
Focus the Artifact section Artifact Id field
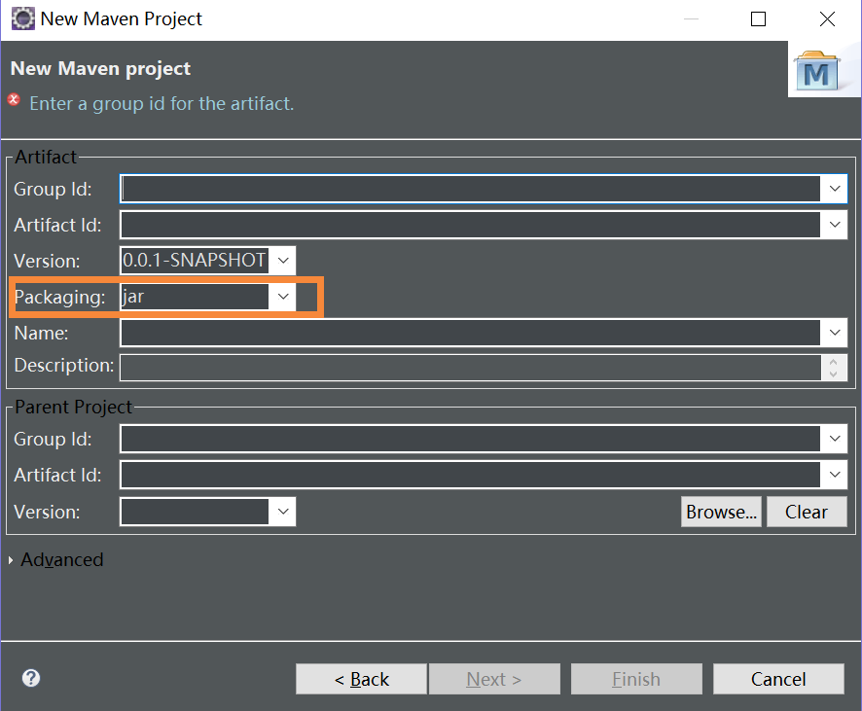(471, 225)
